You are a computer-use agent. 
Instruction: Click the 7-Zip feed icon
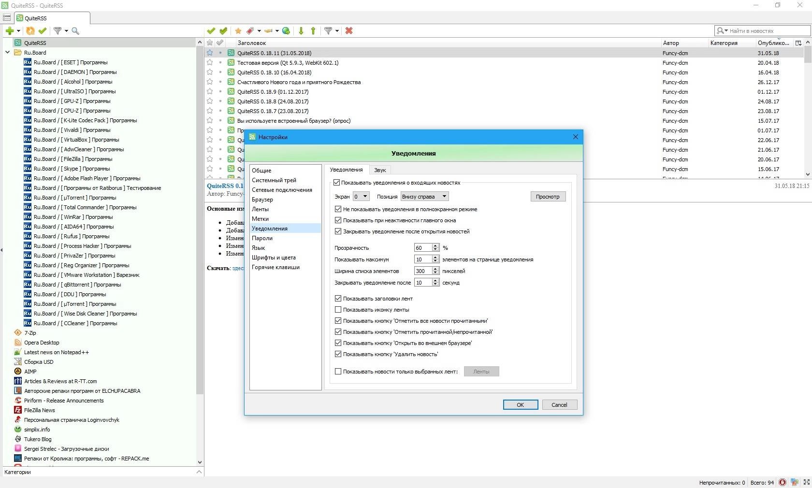pos(18,333)
